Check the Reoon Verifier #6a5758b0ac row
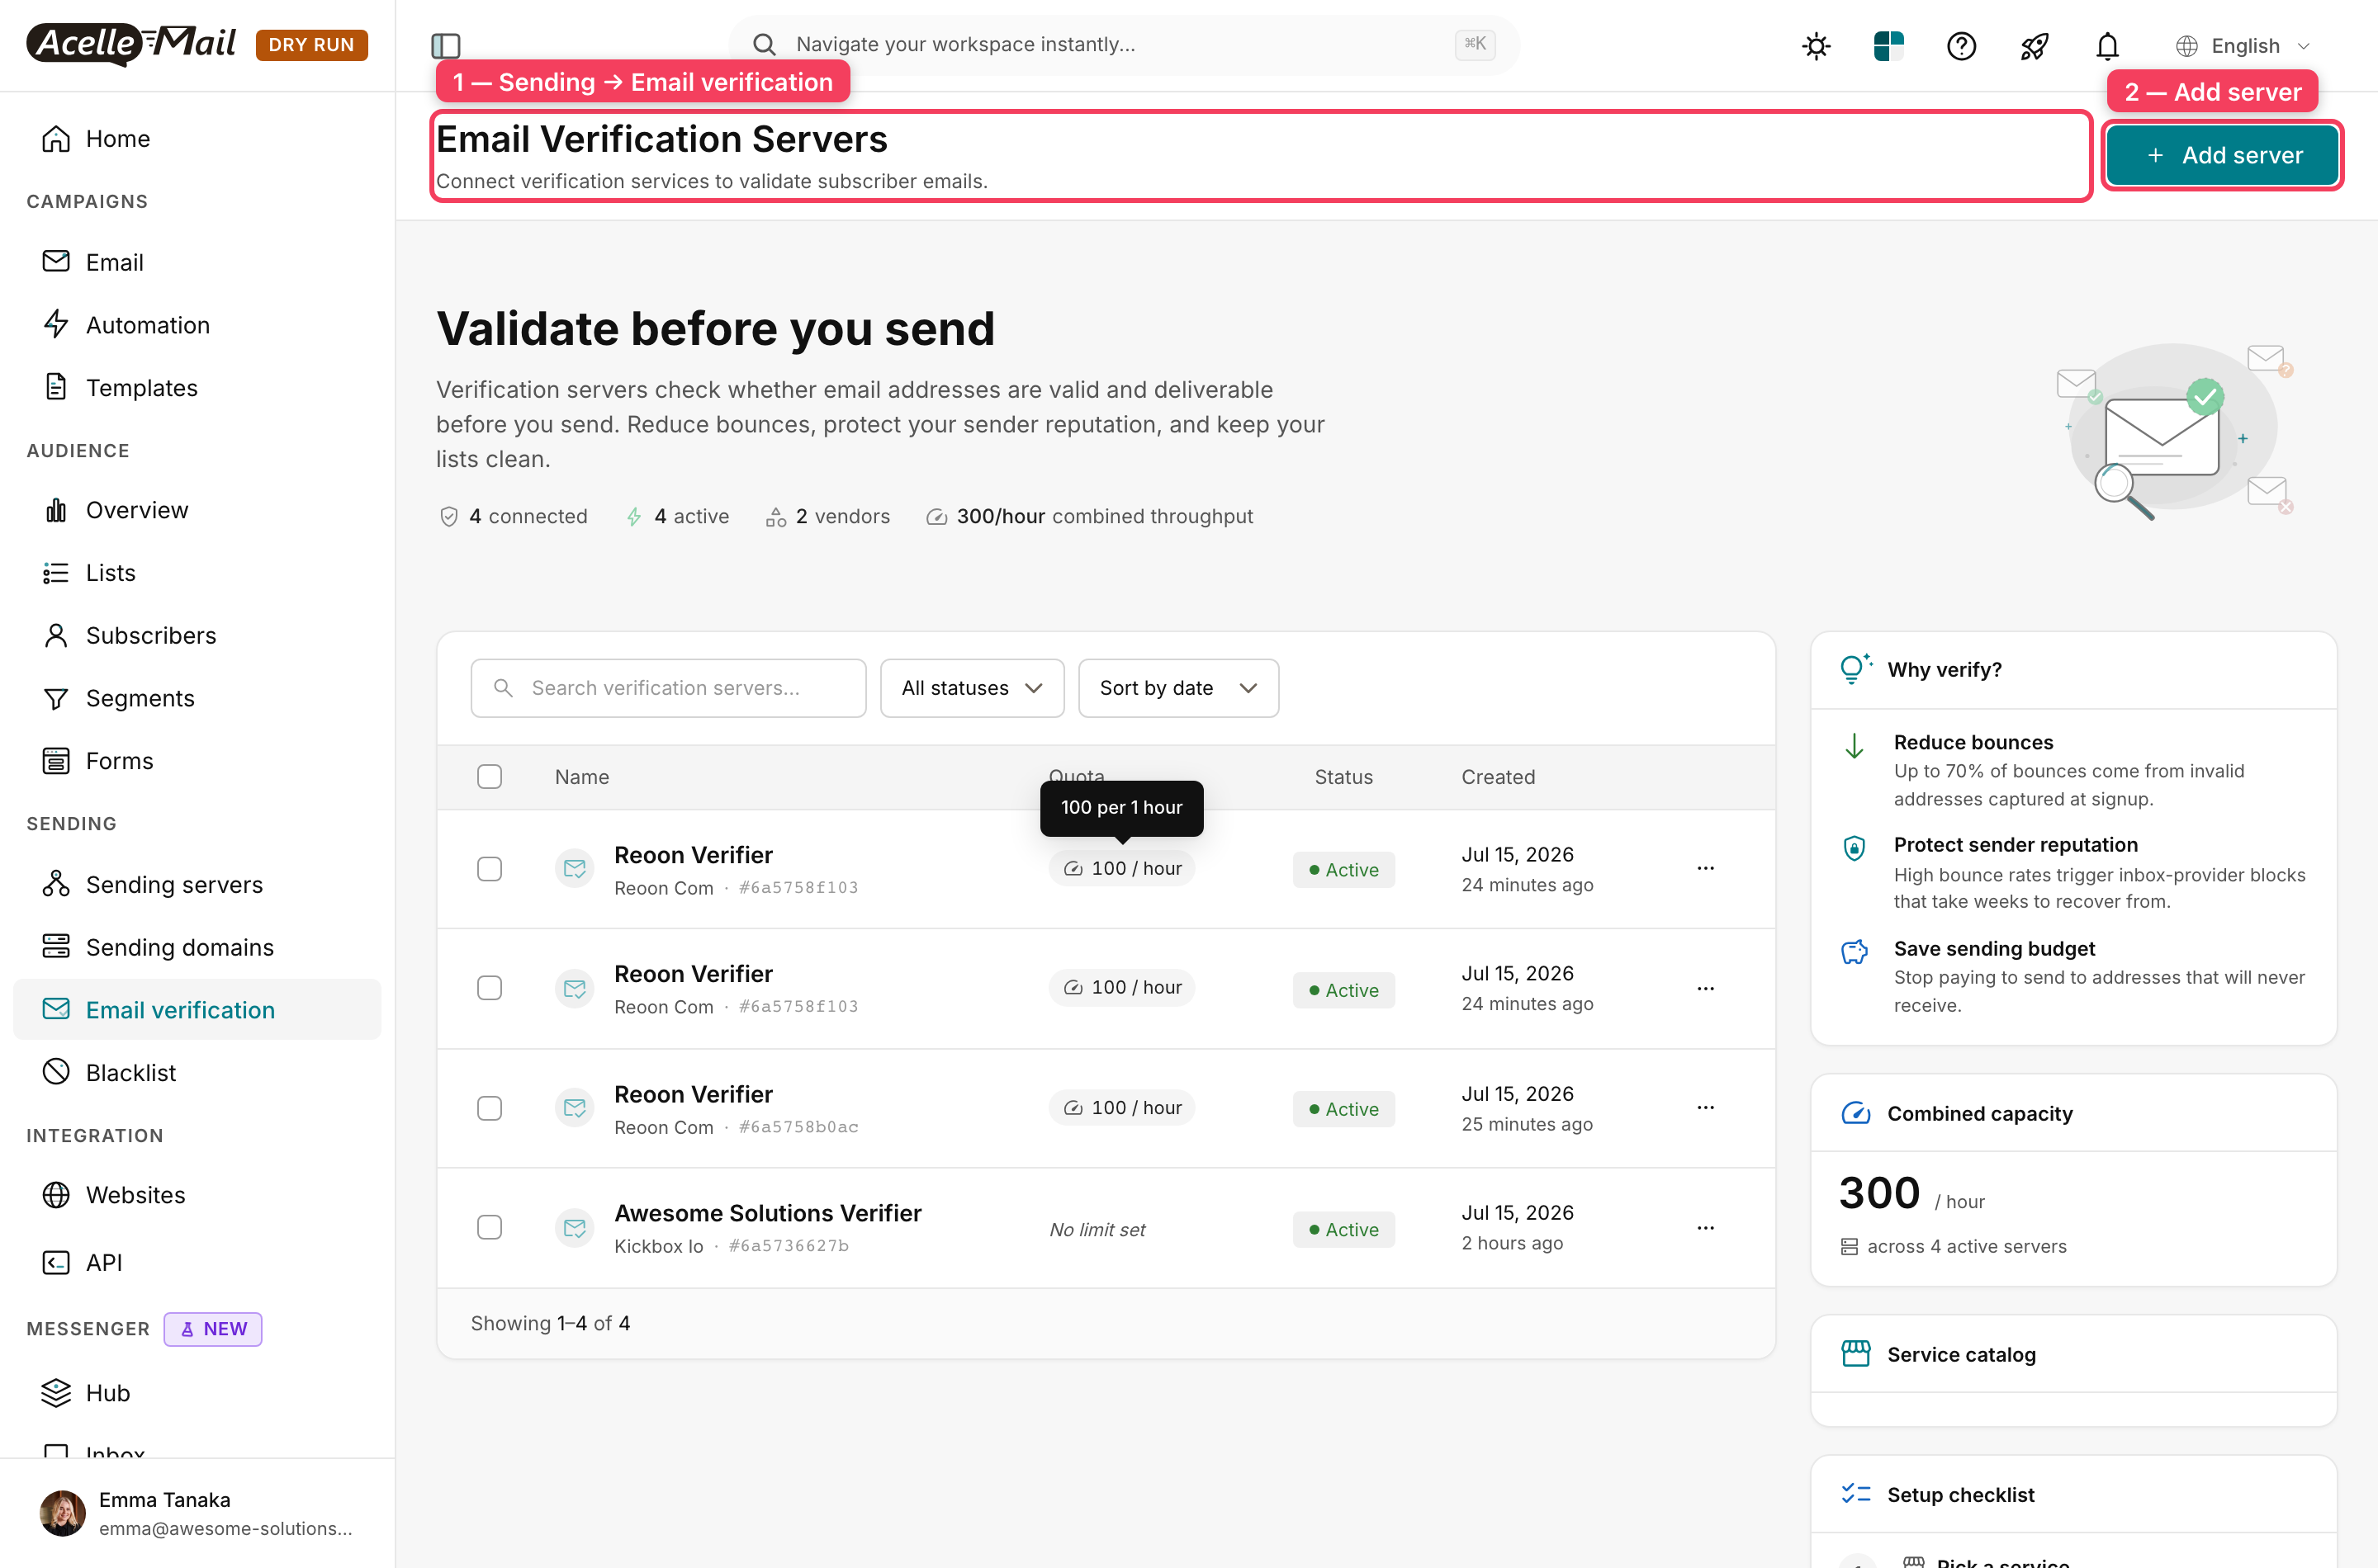 tap(489, 1108)
